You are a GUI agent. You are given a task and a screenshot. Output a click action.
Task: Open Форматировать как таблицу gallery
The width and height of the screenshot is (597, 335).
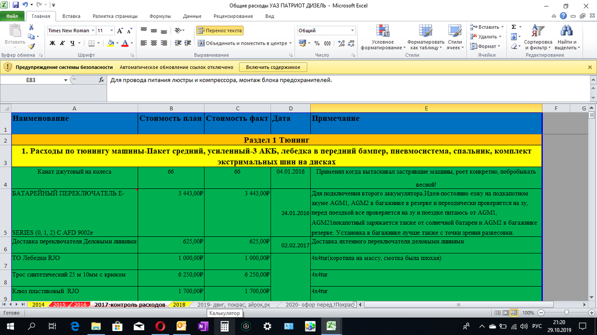[x=425, y=37]
